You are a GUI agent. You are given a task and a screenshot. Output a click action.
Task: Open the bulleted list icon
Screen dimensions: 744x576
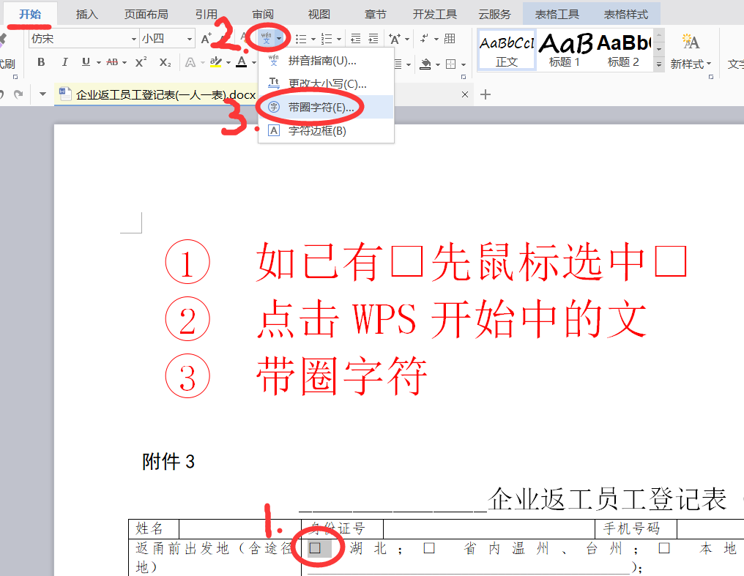point(301,39)
